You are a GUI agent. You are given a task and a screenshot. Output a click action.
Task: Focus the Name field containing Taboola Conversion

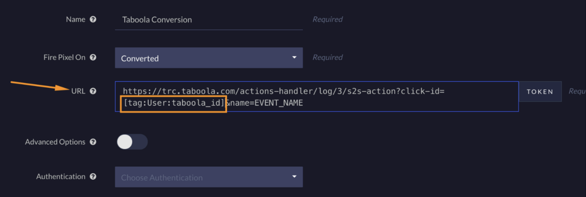209,20
